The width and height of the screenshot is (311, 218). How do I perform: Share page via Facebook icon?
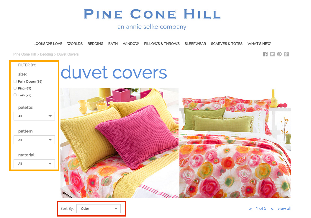265,54
